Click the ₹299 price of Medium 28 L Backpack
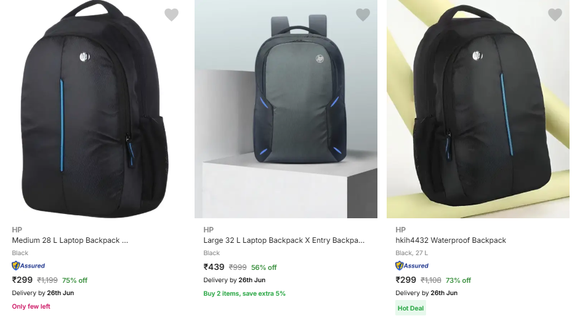The height and width of the screenshot is (316, 572). (x=22, y=280)
